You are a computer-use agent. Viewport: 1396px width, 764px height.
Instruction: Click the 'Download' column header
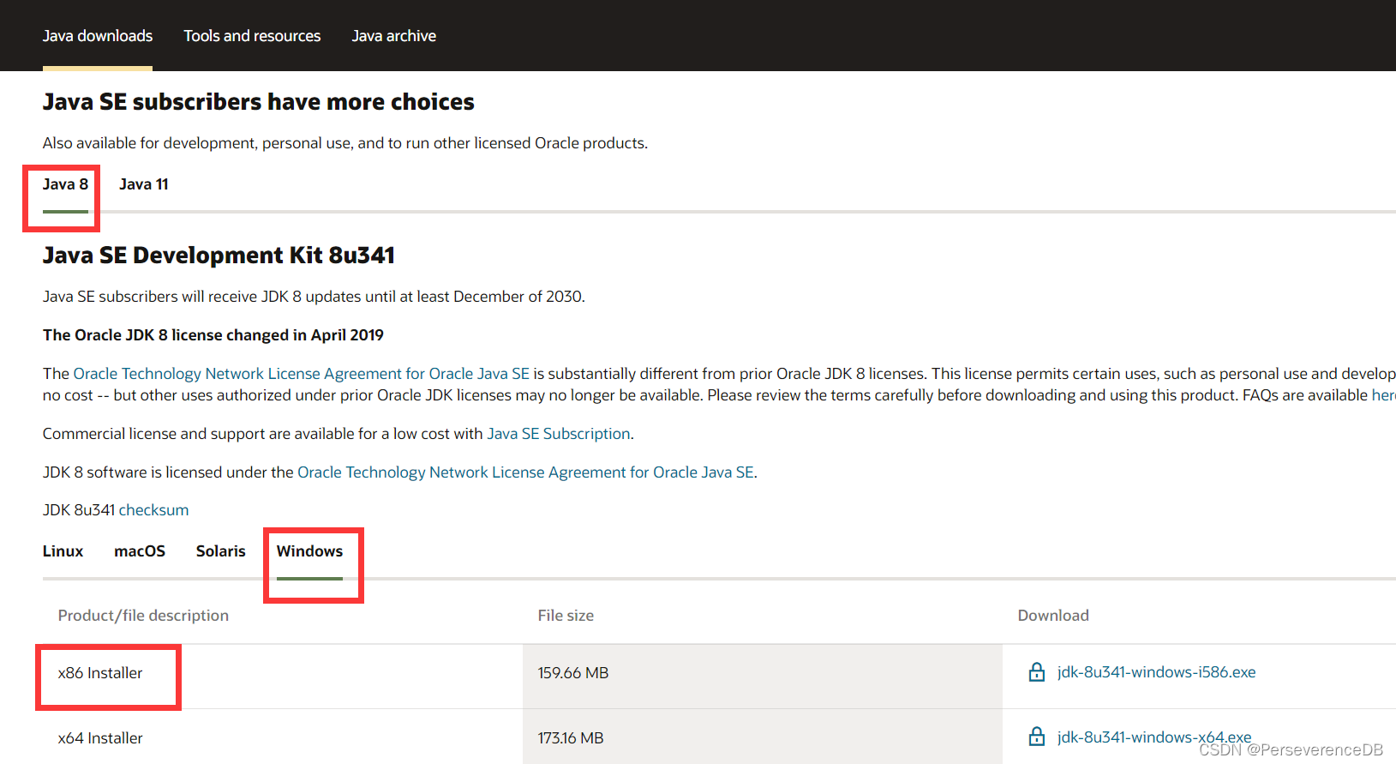[1053, 616]
